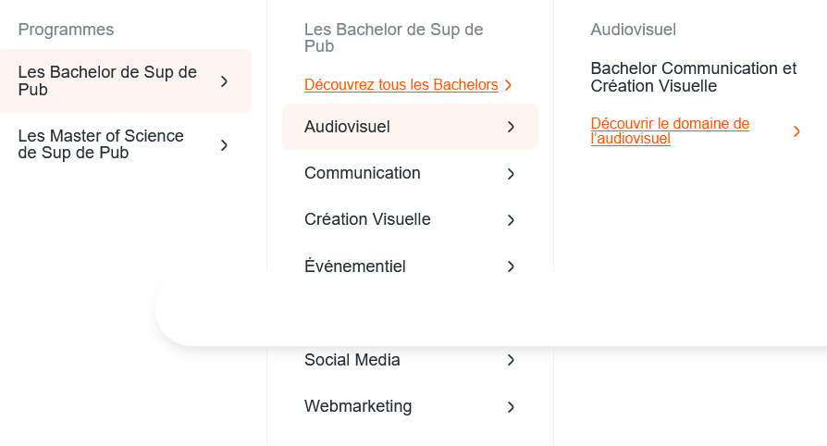The height and width of the screenshot is (446, 827).
Task: Open Bachelor Communication et Création Visuelle link
Action: [693, 77]
